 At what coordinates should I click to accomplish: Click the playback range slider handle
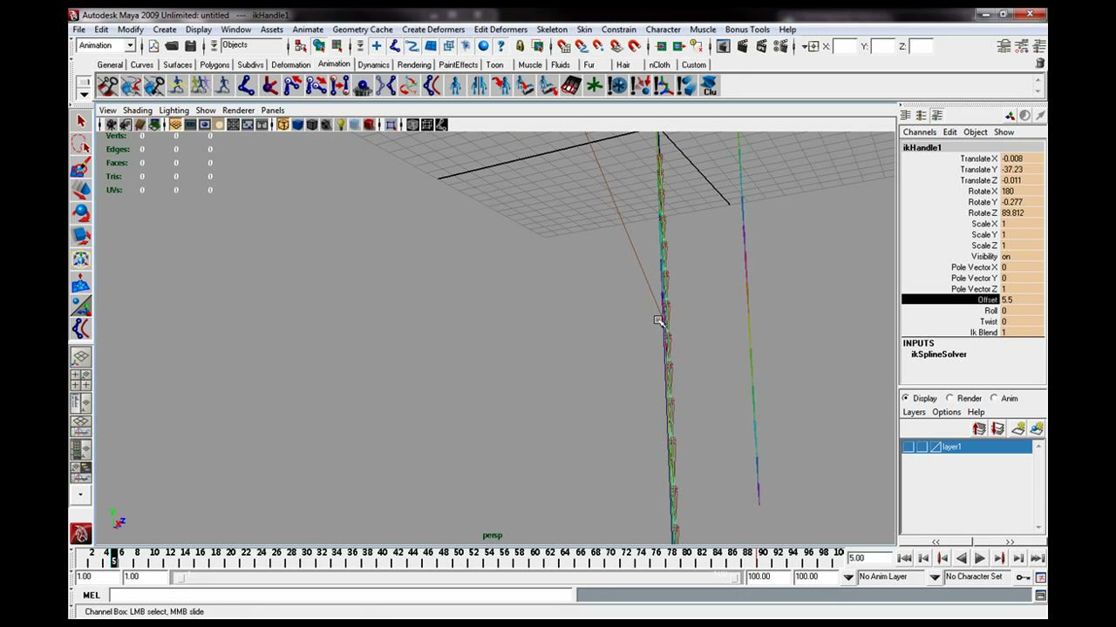180,576
